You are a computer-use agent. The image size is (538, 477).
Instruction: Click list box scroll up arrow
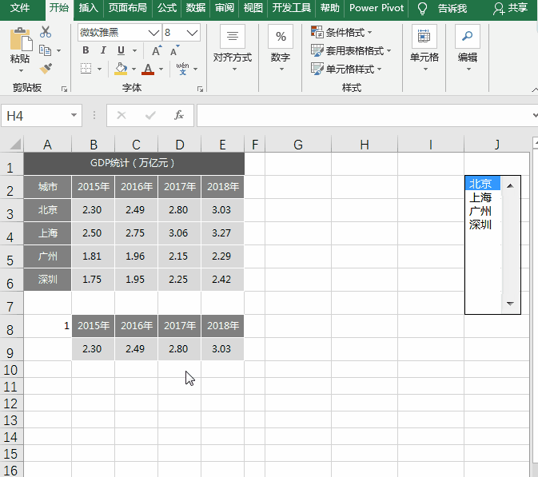(x=511, y=186)
